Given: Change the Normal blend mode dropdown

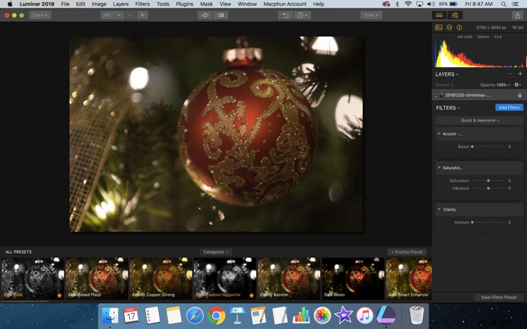Looking at the screenshot, I should click(444, 85).
